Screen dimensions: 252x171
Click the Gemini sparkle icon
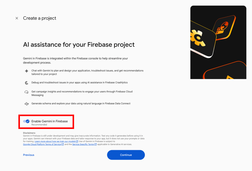coord(26,71)
